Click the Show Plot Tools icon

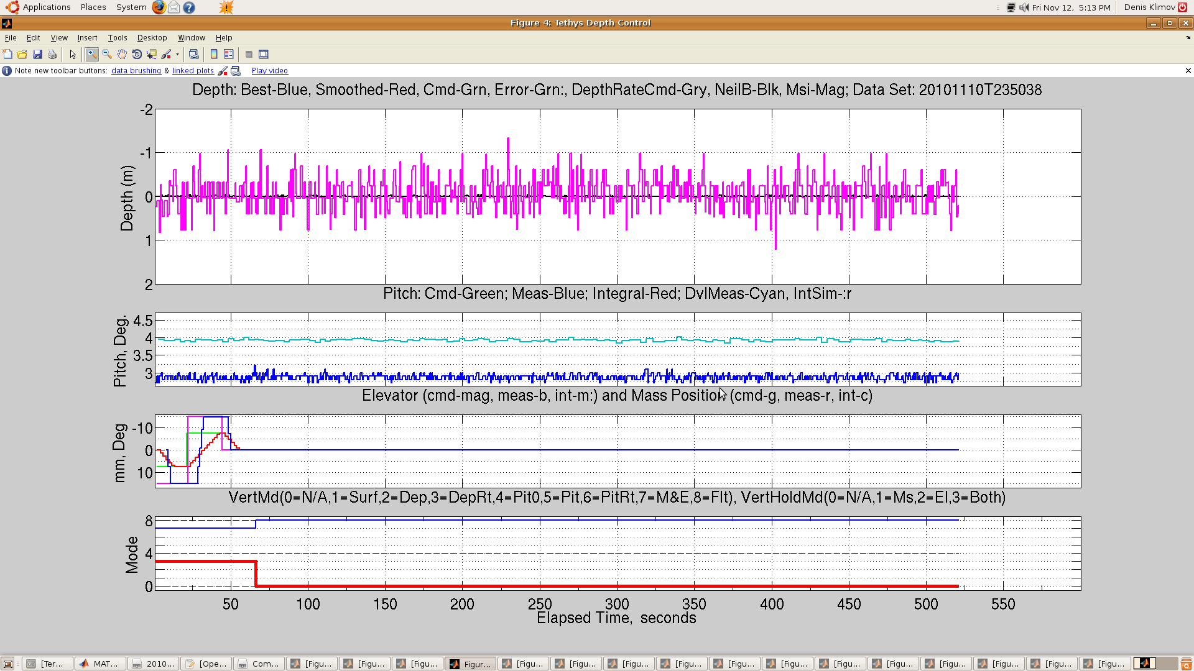point(264,54)
